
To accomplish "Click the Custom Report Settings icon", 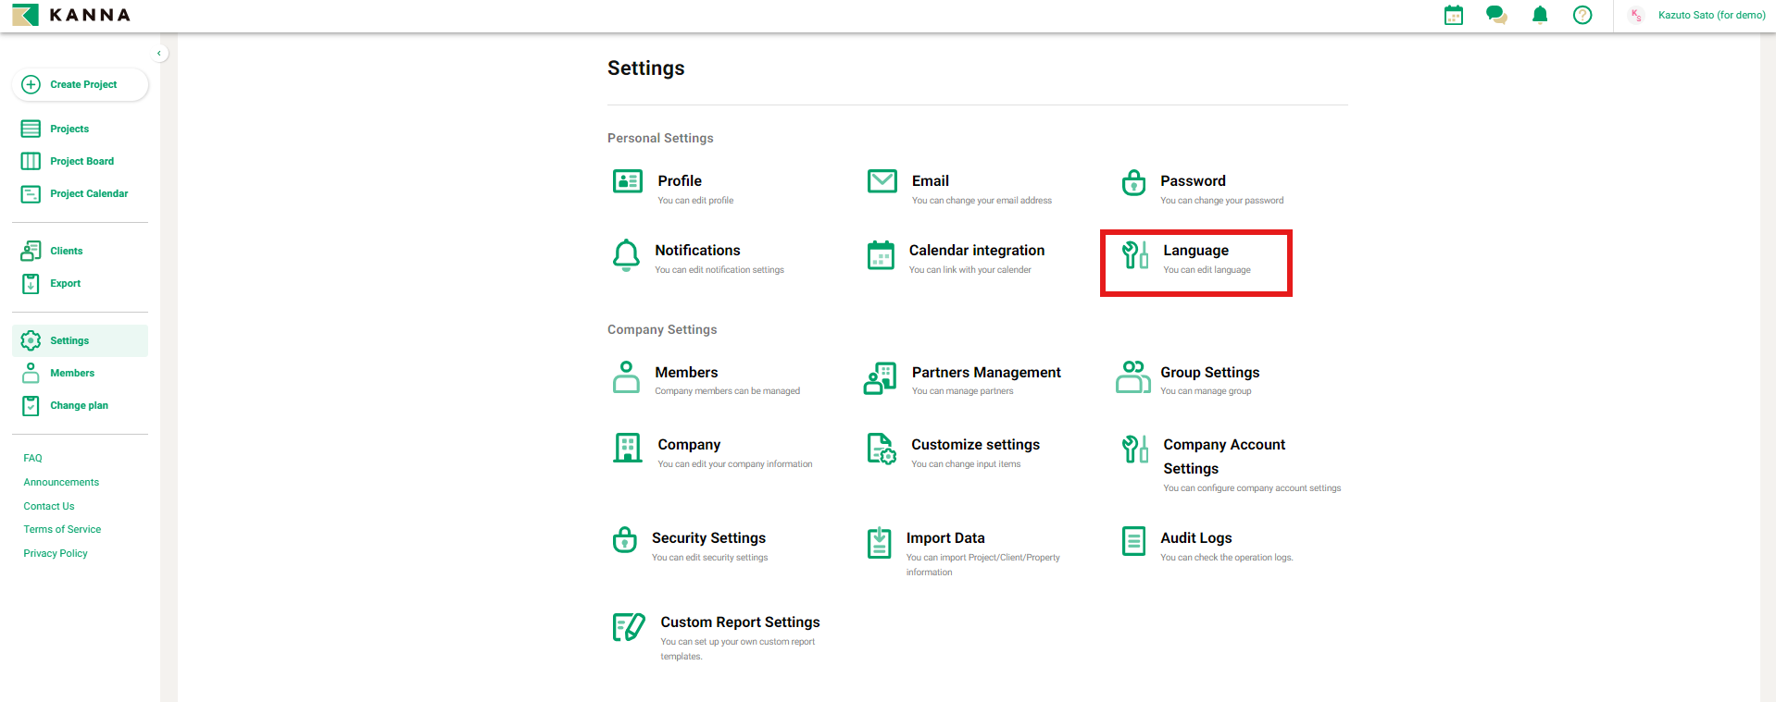I will pyautogui.click(x=629, y=627).
